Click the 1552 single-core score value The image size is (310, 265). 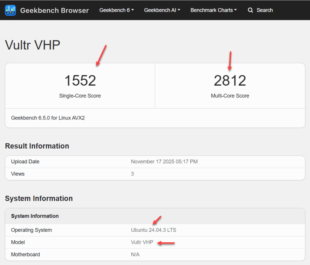80,80
